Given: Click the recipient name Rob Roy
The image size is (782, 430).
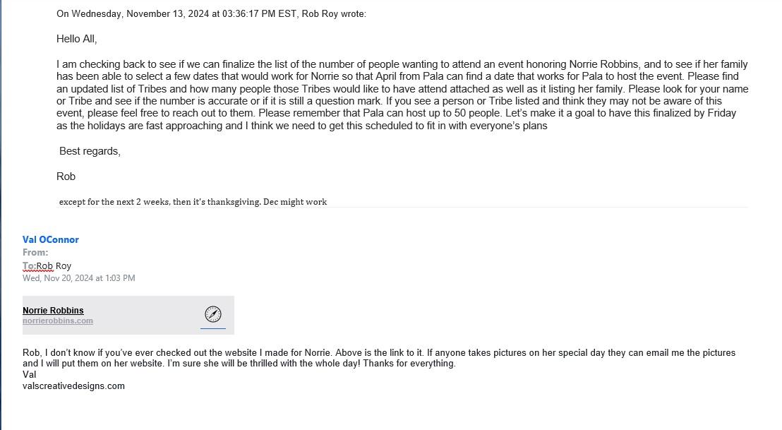Looking at the screenshot, I should [54, 266].
